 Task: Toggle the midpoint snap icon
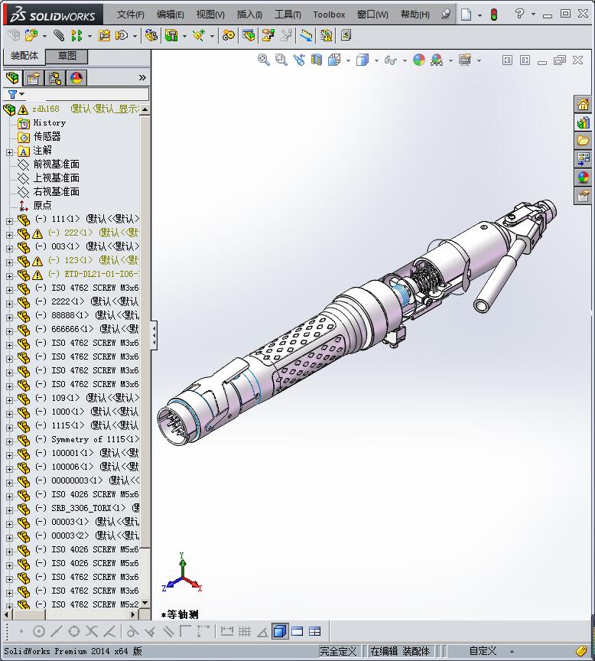click(57, 631)
